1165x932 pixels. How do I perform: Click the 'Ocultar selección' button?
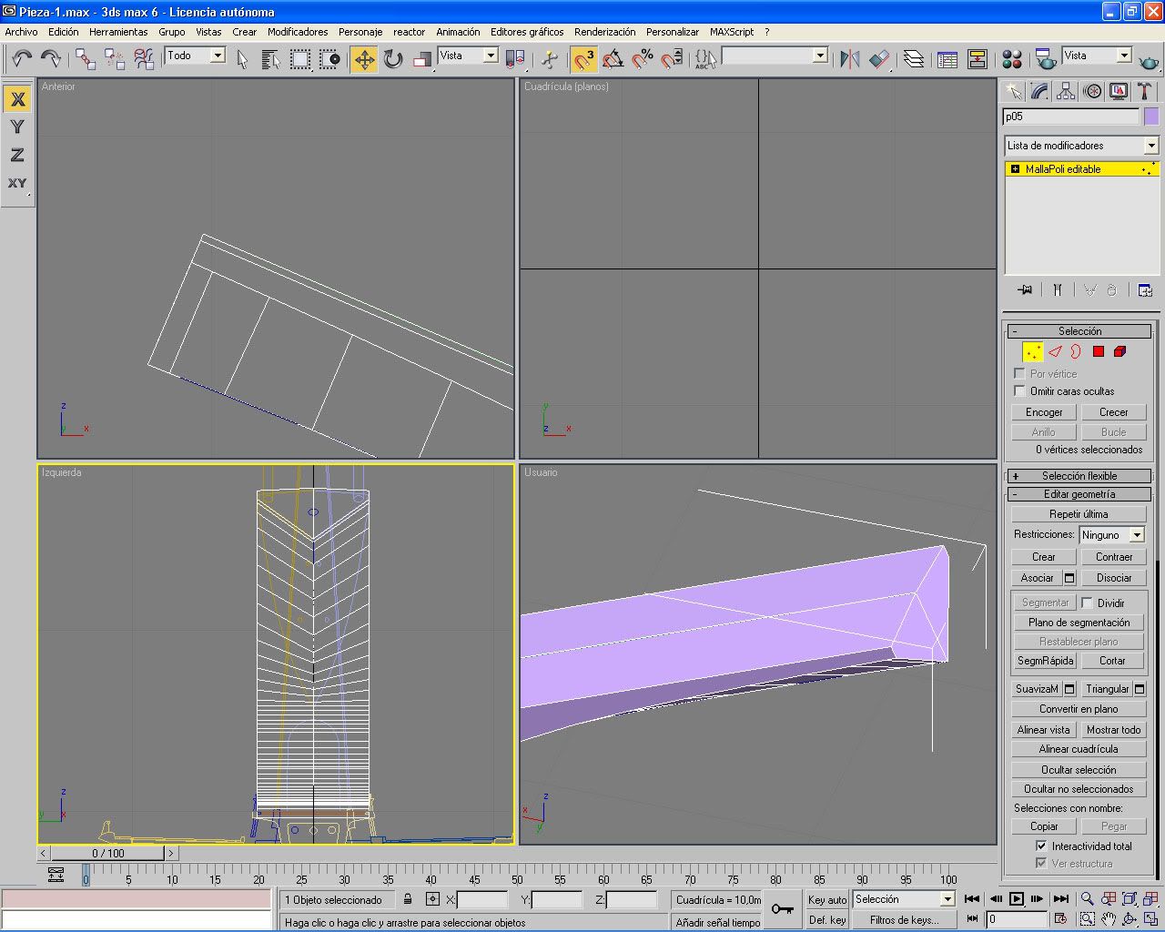(x=1079, y=770)
